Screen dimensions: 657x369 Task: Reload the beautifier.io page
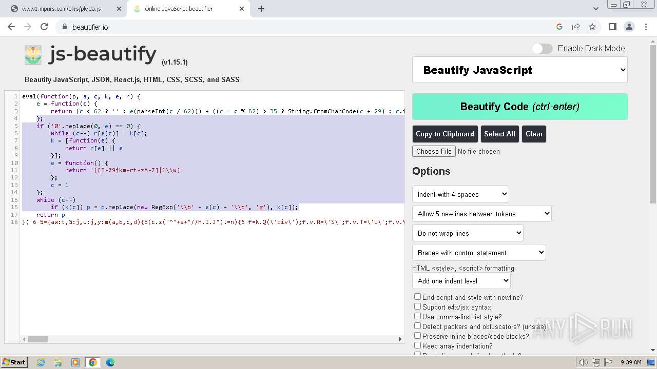[x=44, y=27]
